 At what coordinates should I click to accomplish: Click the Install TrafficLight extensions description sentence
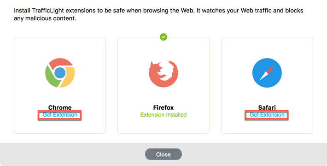coord(158,14)
